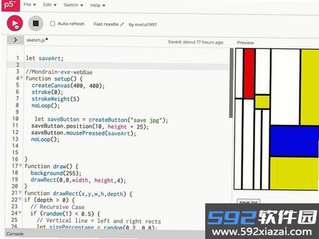Click the 'drawRect(0,0,width, height,4);' line
This screenshot has width=319, height=239.
[x=78, y=180]
